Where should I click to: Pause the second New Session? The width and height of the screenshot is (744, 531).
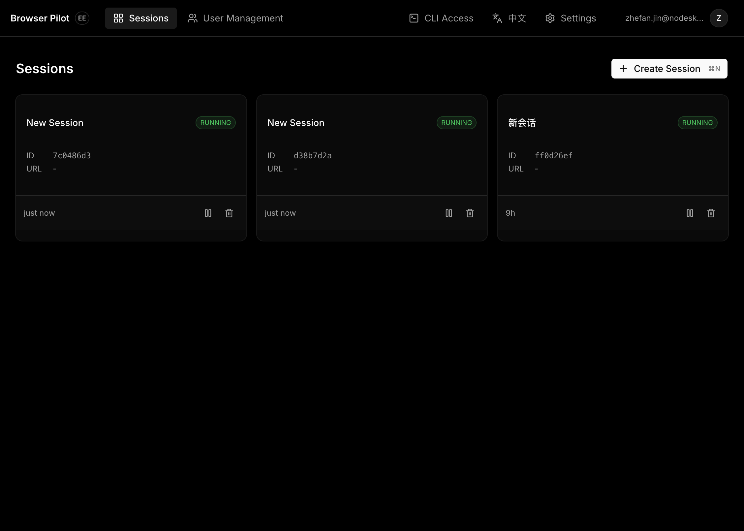(449, 213)
